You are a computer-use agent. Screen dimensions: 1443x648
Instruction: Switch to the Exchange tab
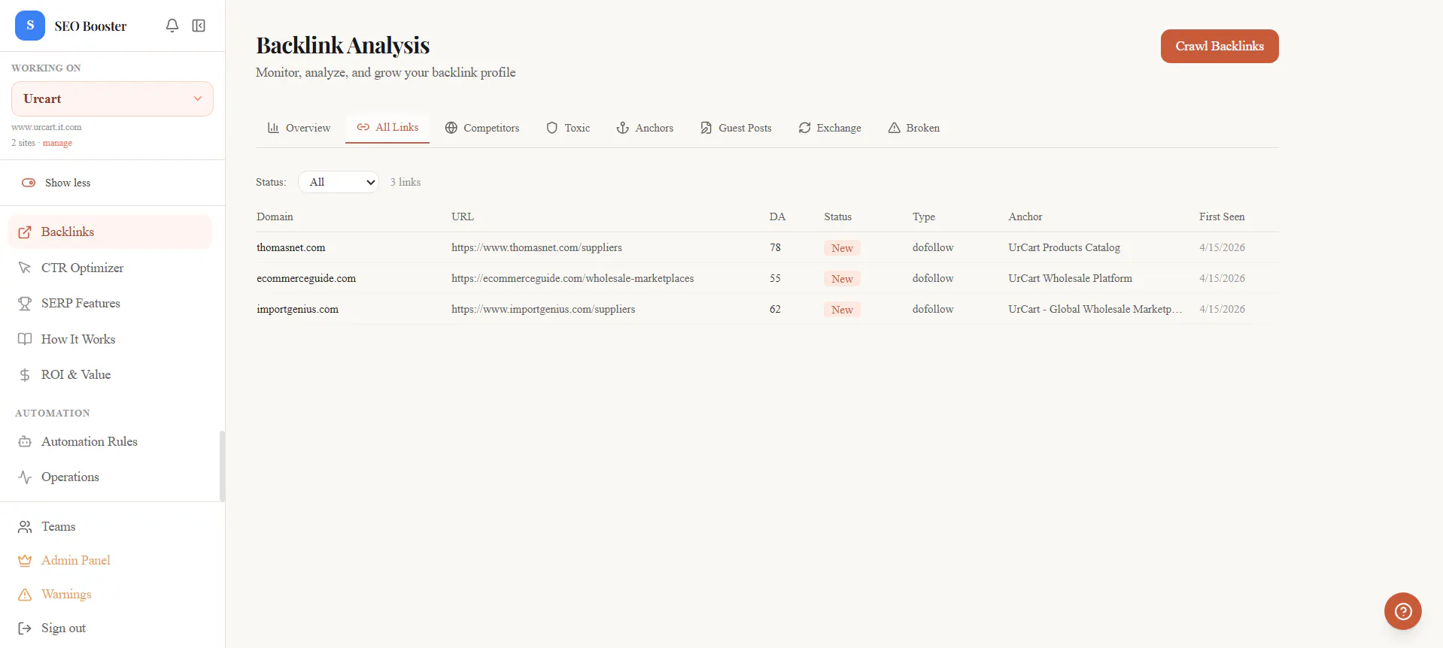click(x=830, y=128)
